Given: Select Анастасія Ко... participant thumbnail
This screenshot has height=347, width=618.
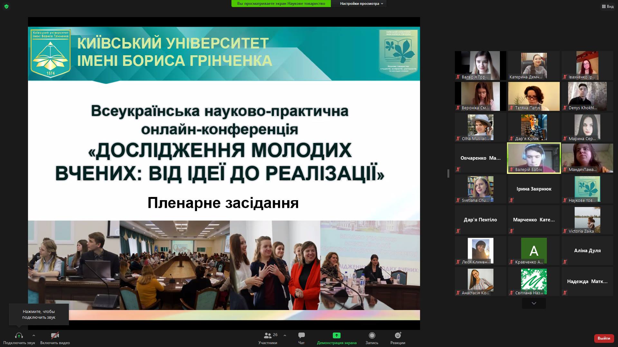Looking at the screenshot, I should [x=481, y=281].
